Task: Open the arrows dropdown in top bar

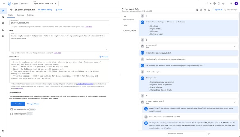Action: pos(208,4)
